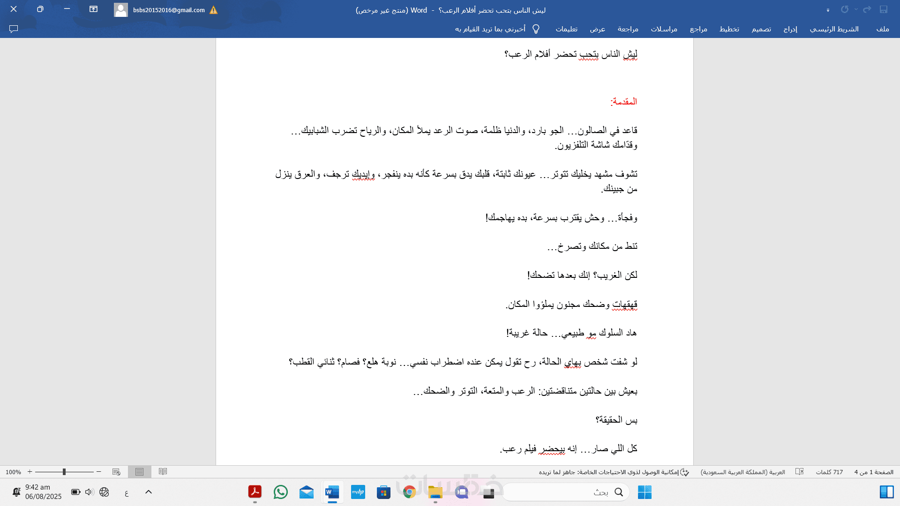
Task: Click the zoom out minus icon
Action: [x=99, y=472]
